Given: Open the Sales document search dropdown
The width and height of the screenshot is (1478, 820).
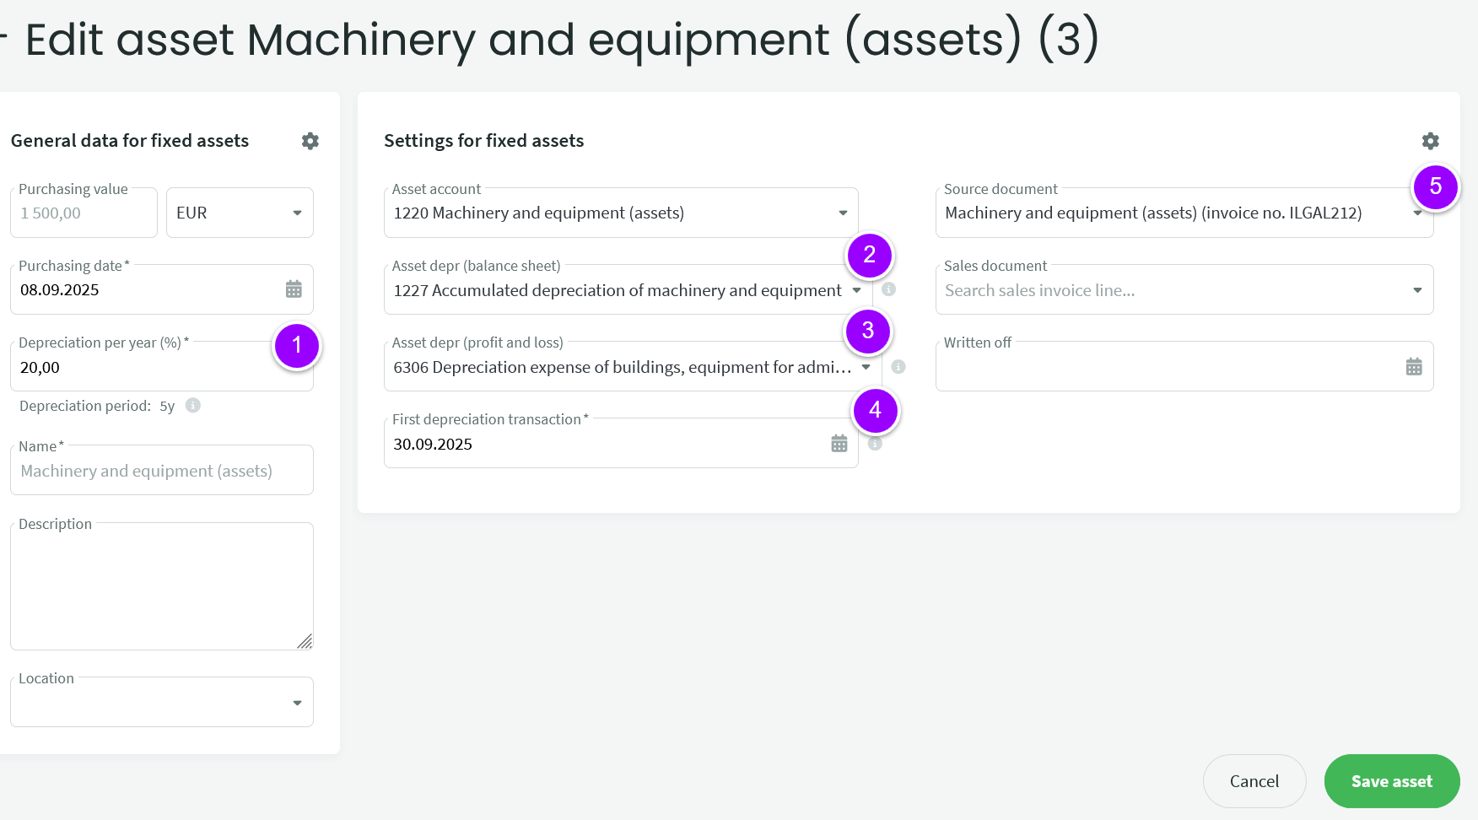Looking at the screenshot, I should click(x=1417, y=290).
